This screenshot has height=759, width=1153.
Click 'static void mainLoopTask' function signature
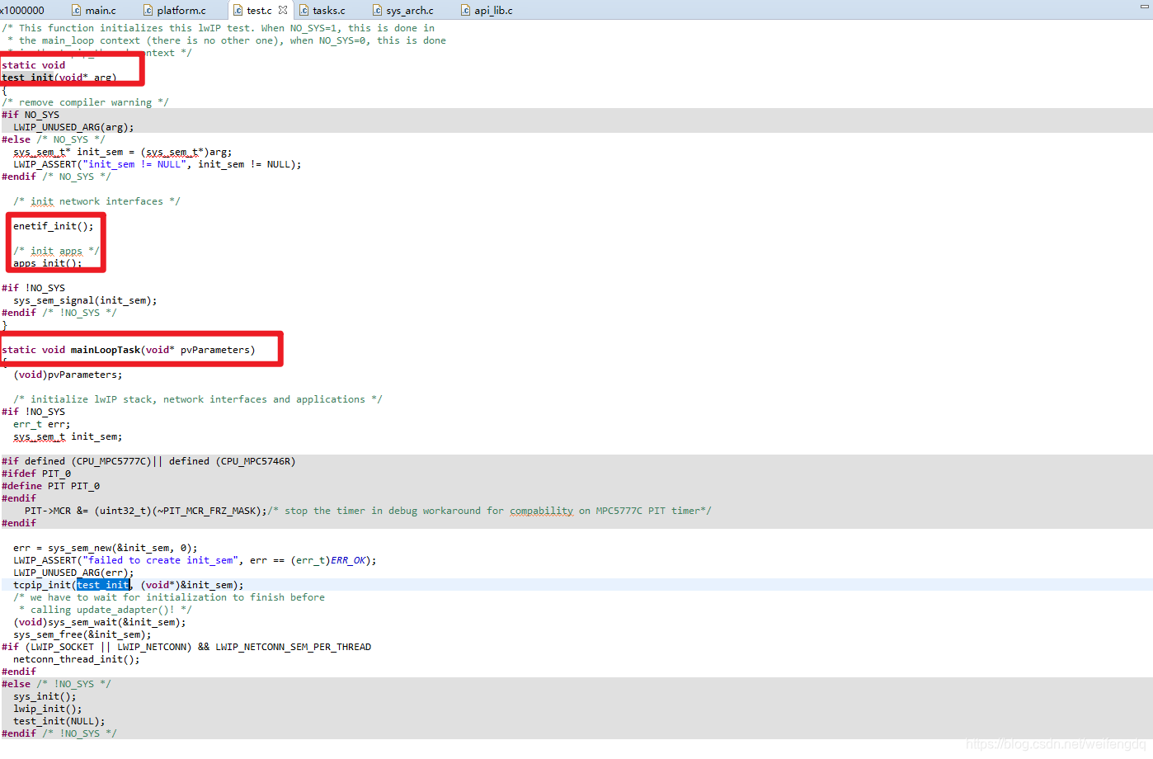[129, 350]
